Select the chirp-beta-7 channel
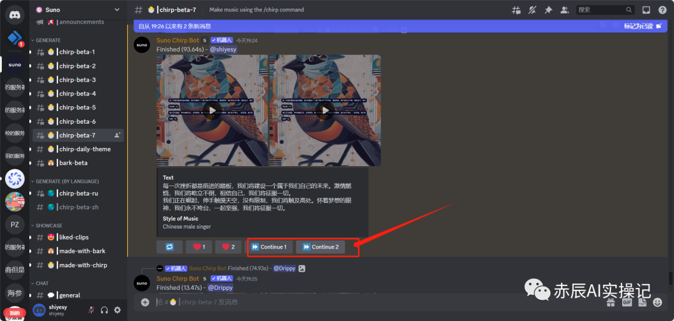Screen dimensions: 674x321 [x=78, y=135]
